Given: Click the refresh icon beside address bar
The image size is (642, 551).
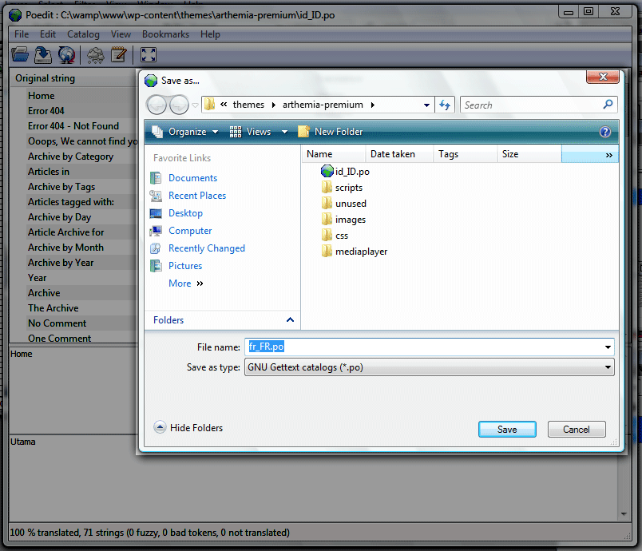Looking at the screenshot, I should (445, 105).
